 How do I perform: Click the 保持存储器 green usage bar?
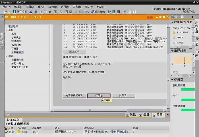pyautogui.click(x=188, y=110)
